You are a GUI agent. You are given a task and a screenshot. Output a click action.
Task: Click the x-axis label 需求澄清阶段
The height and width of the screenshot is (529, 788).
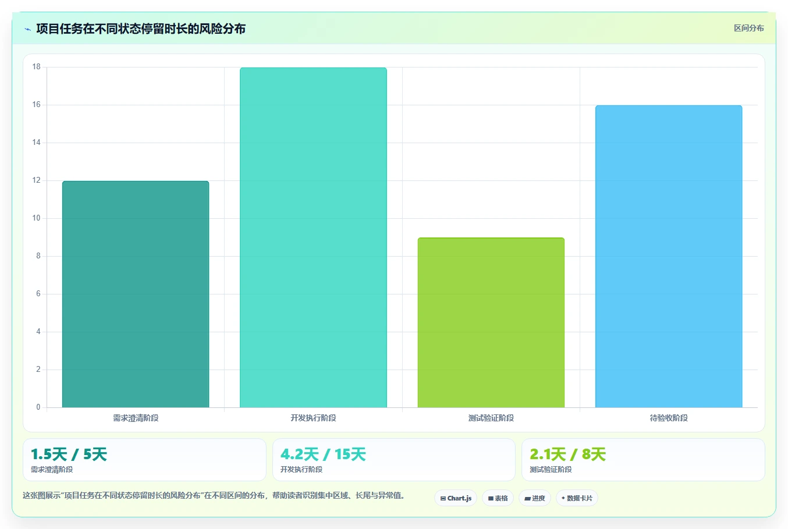coord(136,418)
